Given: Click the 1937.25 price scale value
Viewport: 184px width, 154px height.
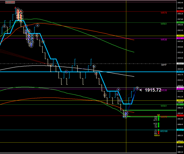Looking at the screenshot, I should [180, 41].
